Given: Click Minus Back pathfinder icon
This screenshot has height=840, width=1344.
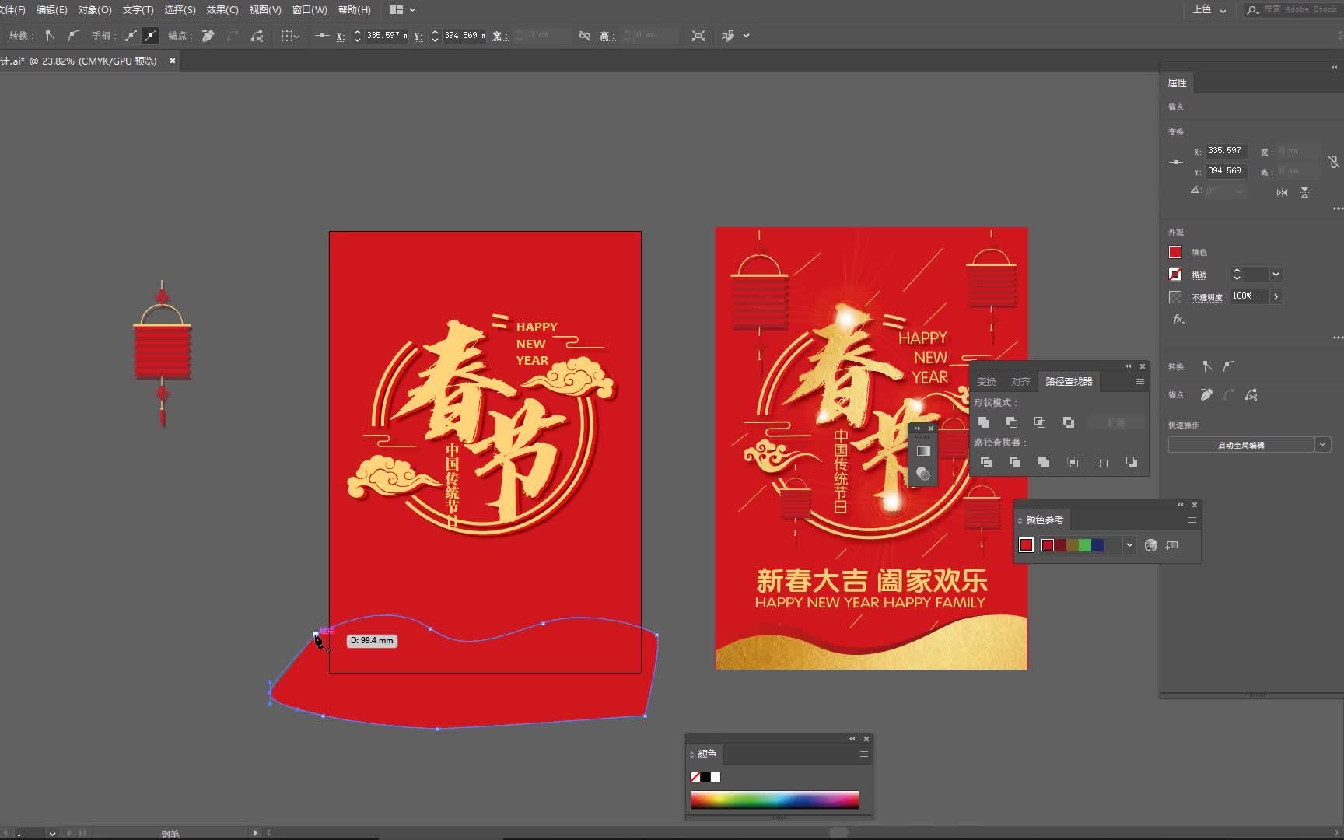Looking at the screenshot, I should pyautogui.click(x=1132, y=462).
